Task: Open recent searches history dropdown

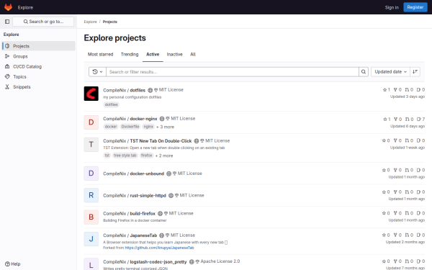Action: [97, 72]
